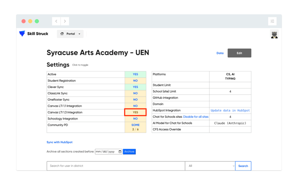The image size is (298, 185).
Task: Toggle Canvas LTI 1.3 Integration YES value
Action: tap(135, 112)
